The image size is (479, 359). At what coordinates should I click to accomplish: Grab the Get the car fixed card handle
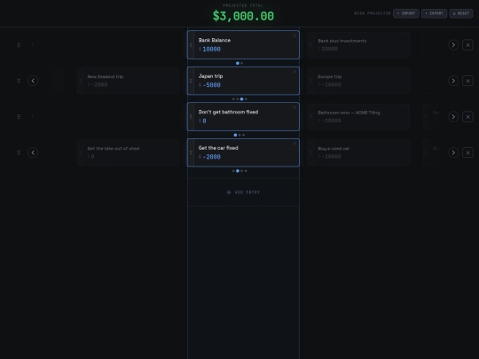[x=191, y=152]
